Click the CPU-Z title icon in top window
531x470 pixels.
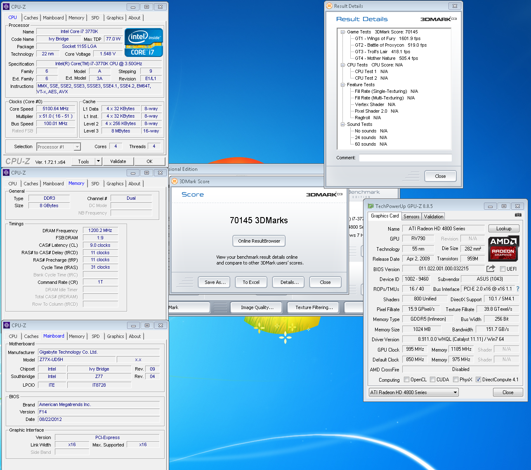[6, 7]
